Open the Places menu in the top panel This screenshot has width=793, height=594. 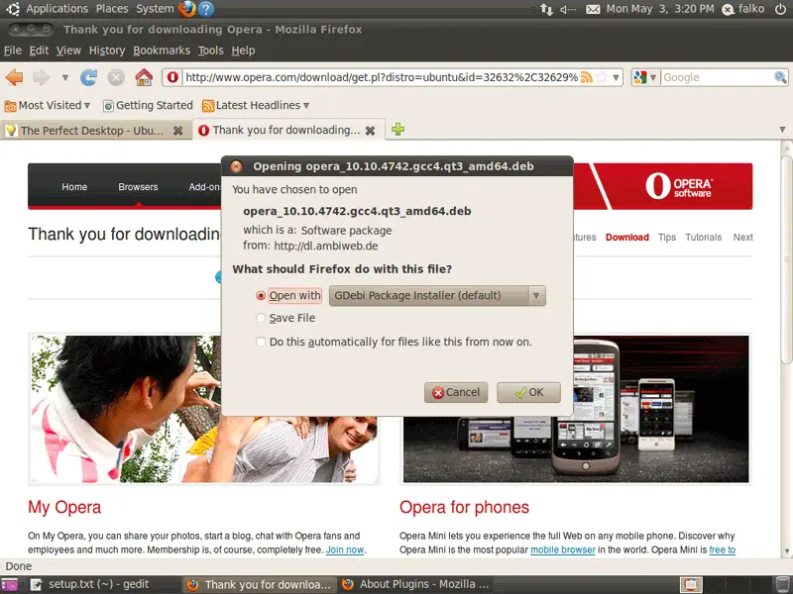(x=112, y=9)
